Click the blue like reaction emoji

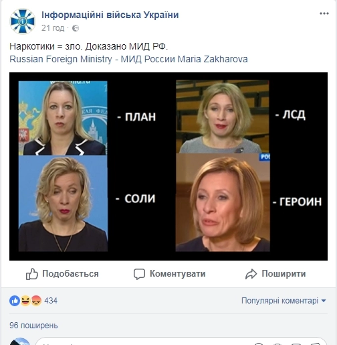[x=15, y=301]
